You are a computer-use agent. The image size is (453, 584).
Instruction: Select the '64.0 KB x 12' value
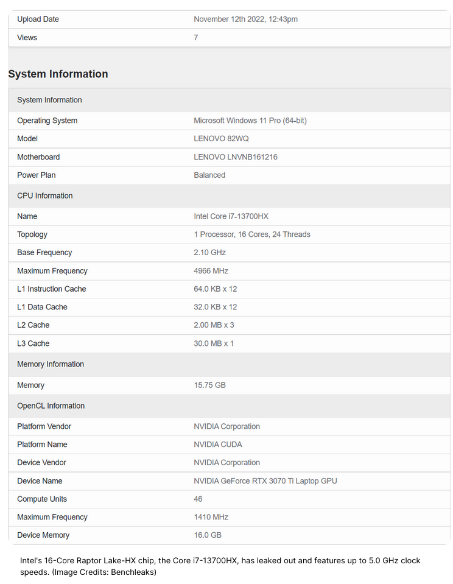[x=216, y=289]
